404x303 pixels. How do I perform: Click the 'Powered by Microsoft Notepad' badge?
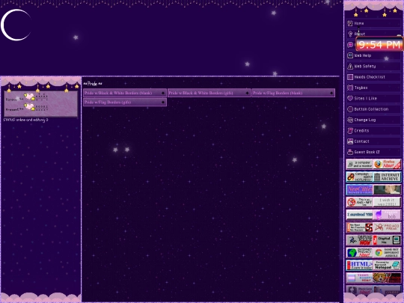pyautogui.click(x=388, y=265)
